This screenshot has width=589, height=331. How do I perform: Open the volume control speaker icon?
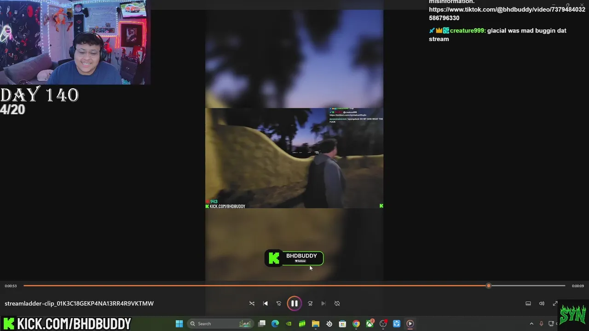(542, 303)
